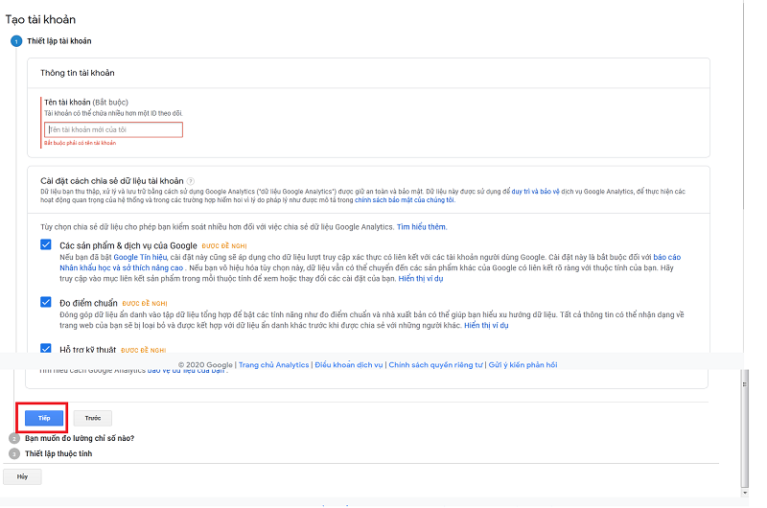767x508 pixels.
Task: Uncheck 'Các sản phẩm & dịch vụ của Google'
Action: pyautogui.click(x=46, y=245)
